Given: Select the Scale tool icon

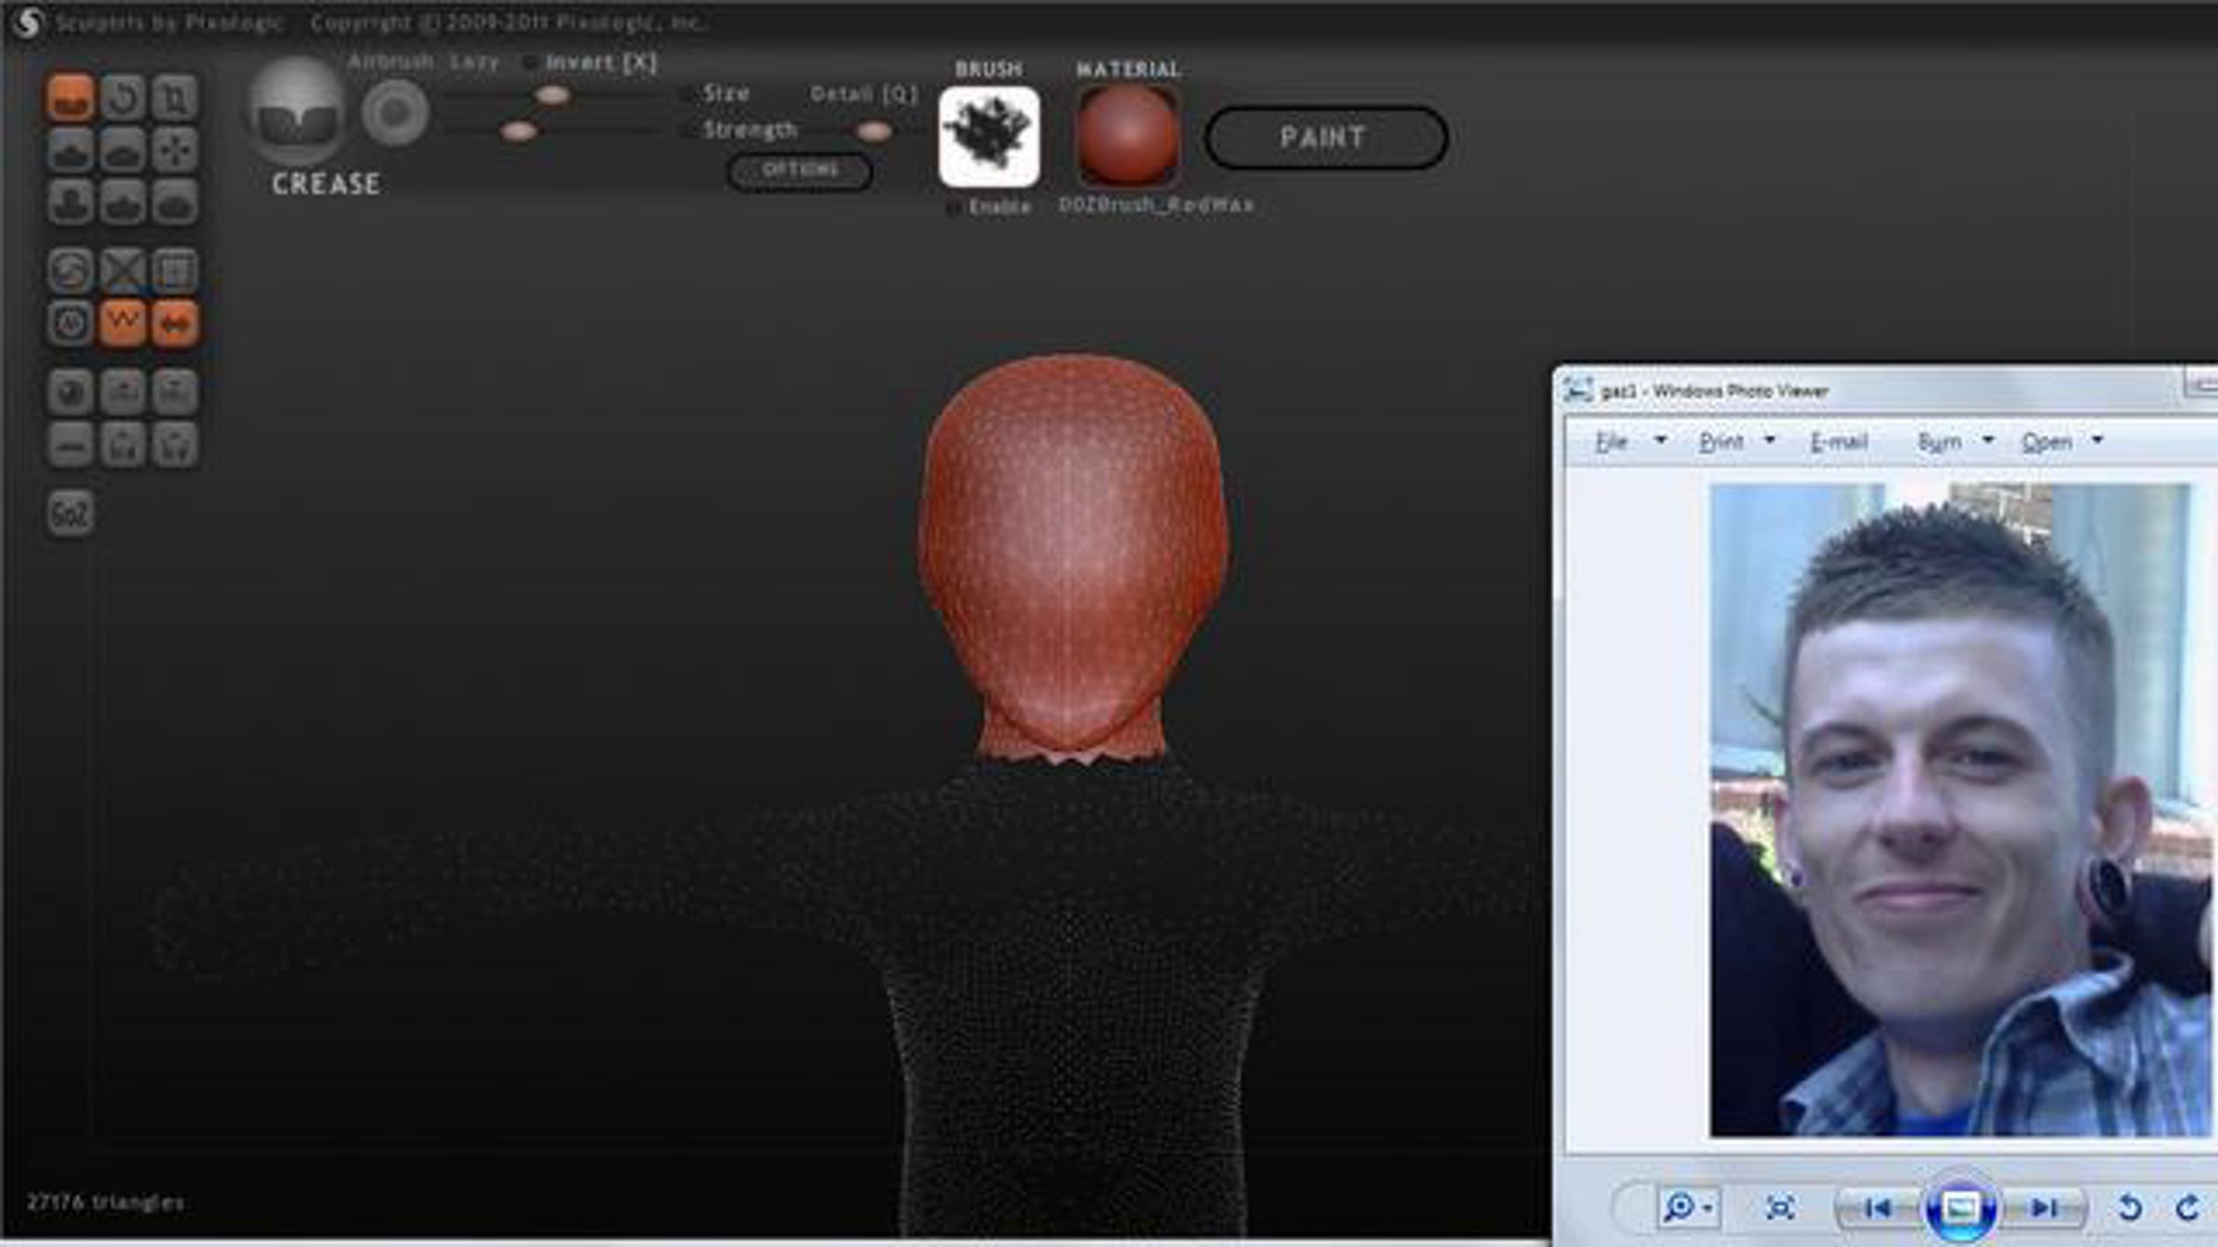Looking at the screenshot, I should click(175, 98).
